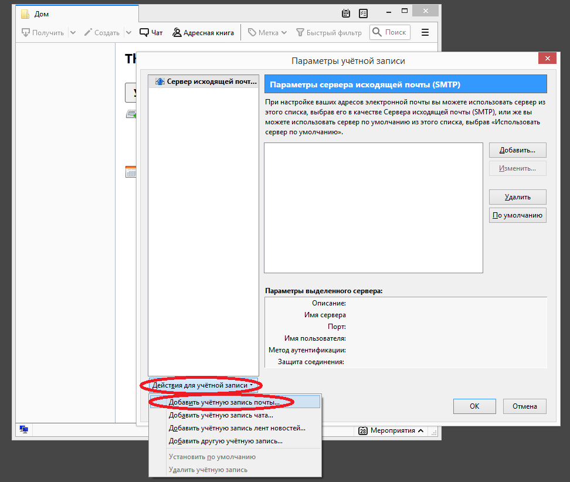Open the calendar tab icon
This screenshot has height=482, width=570.
pyautogui.click(x=346, y=13)
